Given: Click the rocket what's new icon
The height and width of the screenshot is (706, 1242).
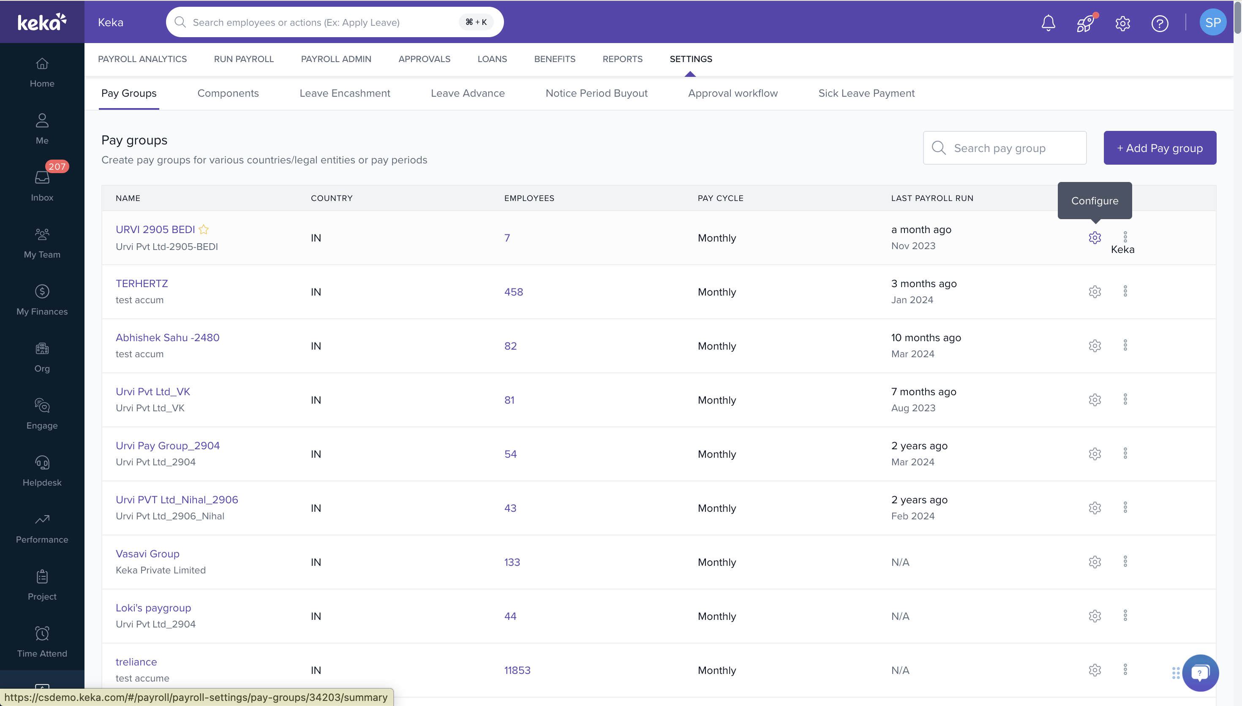Looking at the screenshot, I should tap(1085, 23).
